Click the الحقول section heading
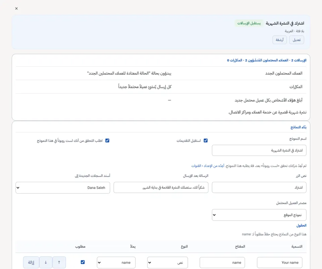The image size is (322, 269). (x=301, y=225)
